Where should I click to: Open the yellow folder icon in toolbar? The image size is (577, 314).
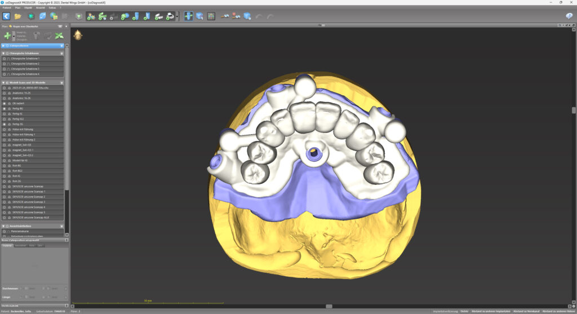point(18,16)
